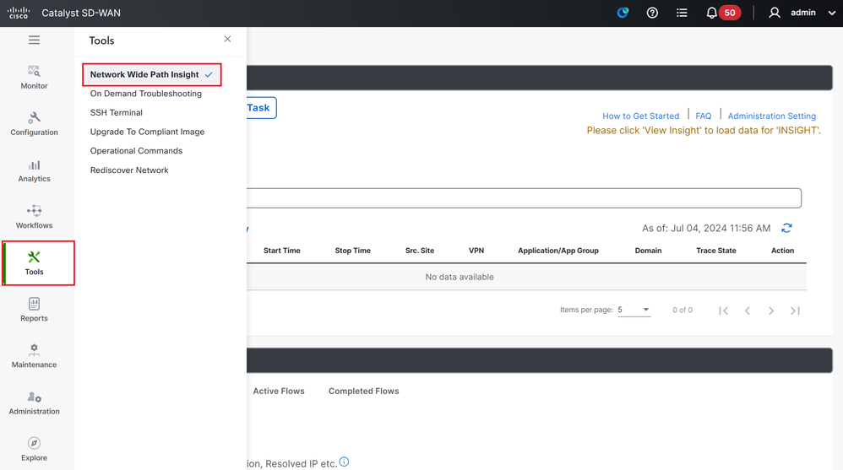This screenshot has width=843, height=470.
Task: Click the Stop Time column header
Action: pyautogui.click(x=353, y=251)
